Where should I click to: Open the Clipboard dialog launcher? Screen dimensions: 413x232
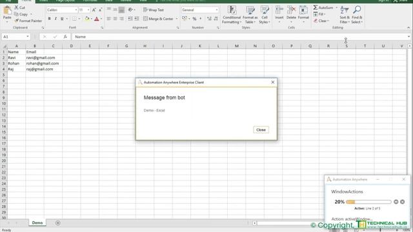pos(43,28)
